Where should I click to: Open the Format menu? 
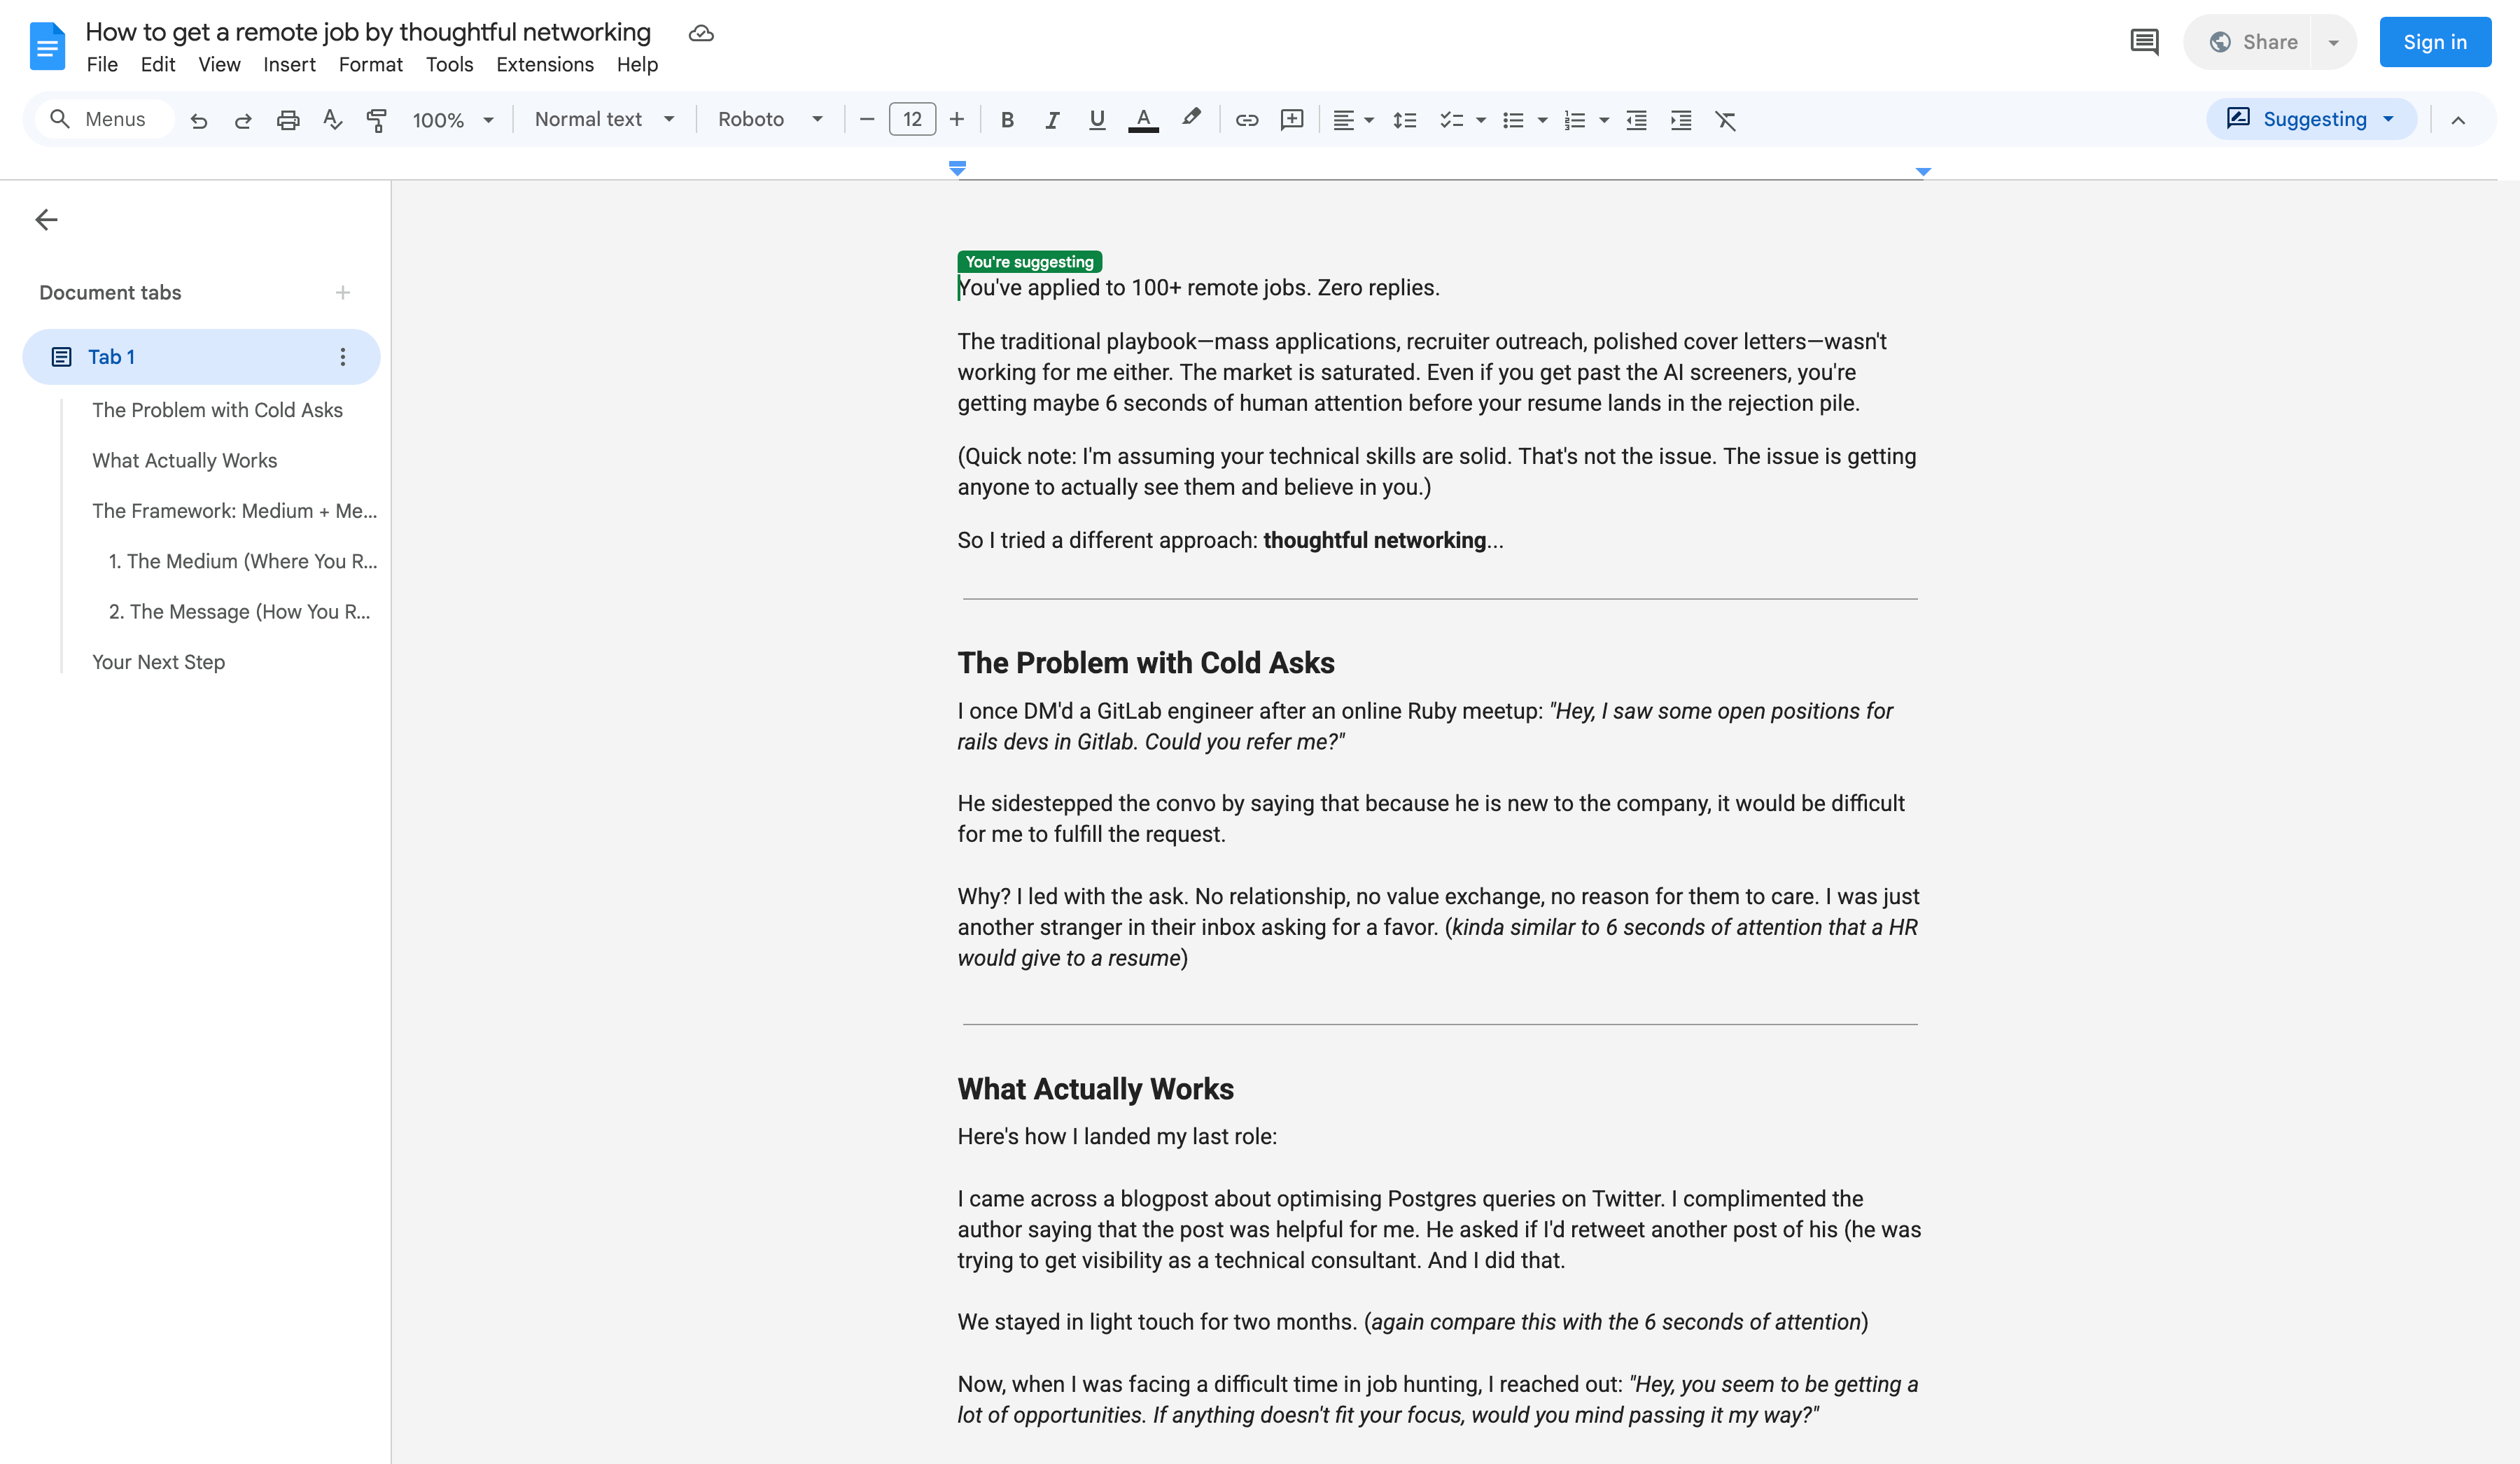click(370, 64)
